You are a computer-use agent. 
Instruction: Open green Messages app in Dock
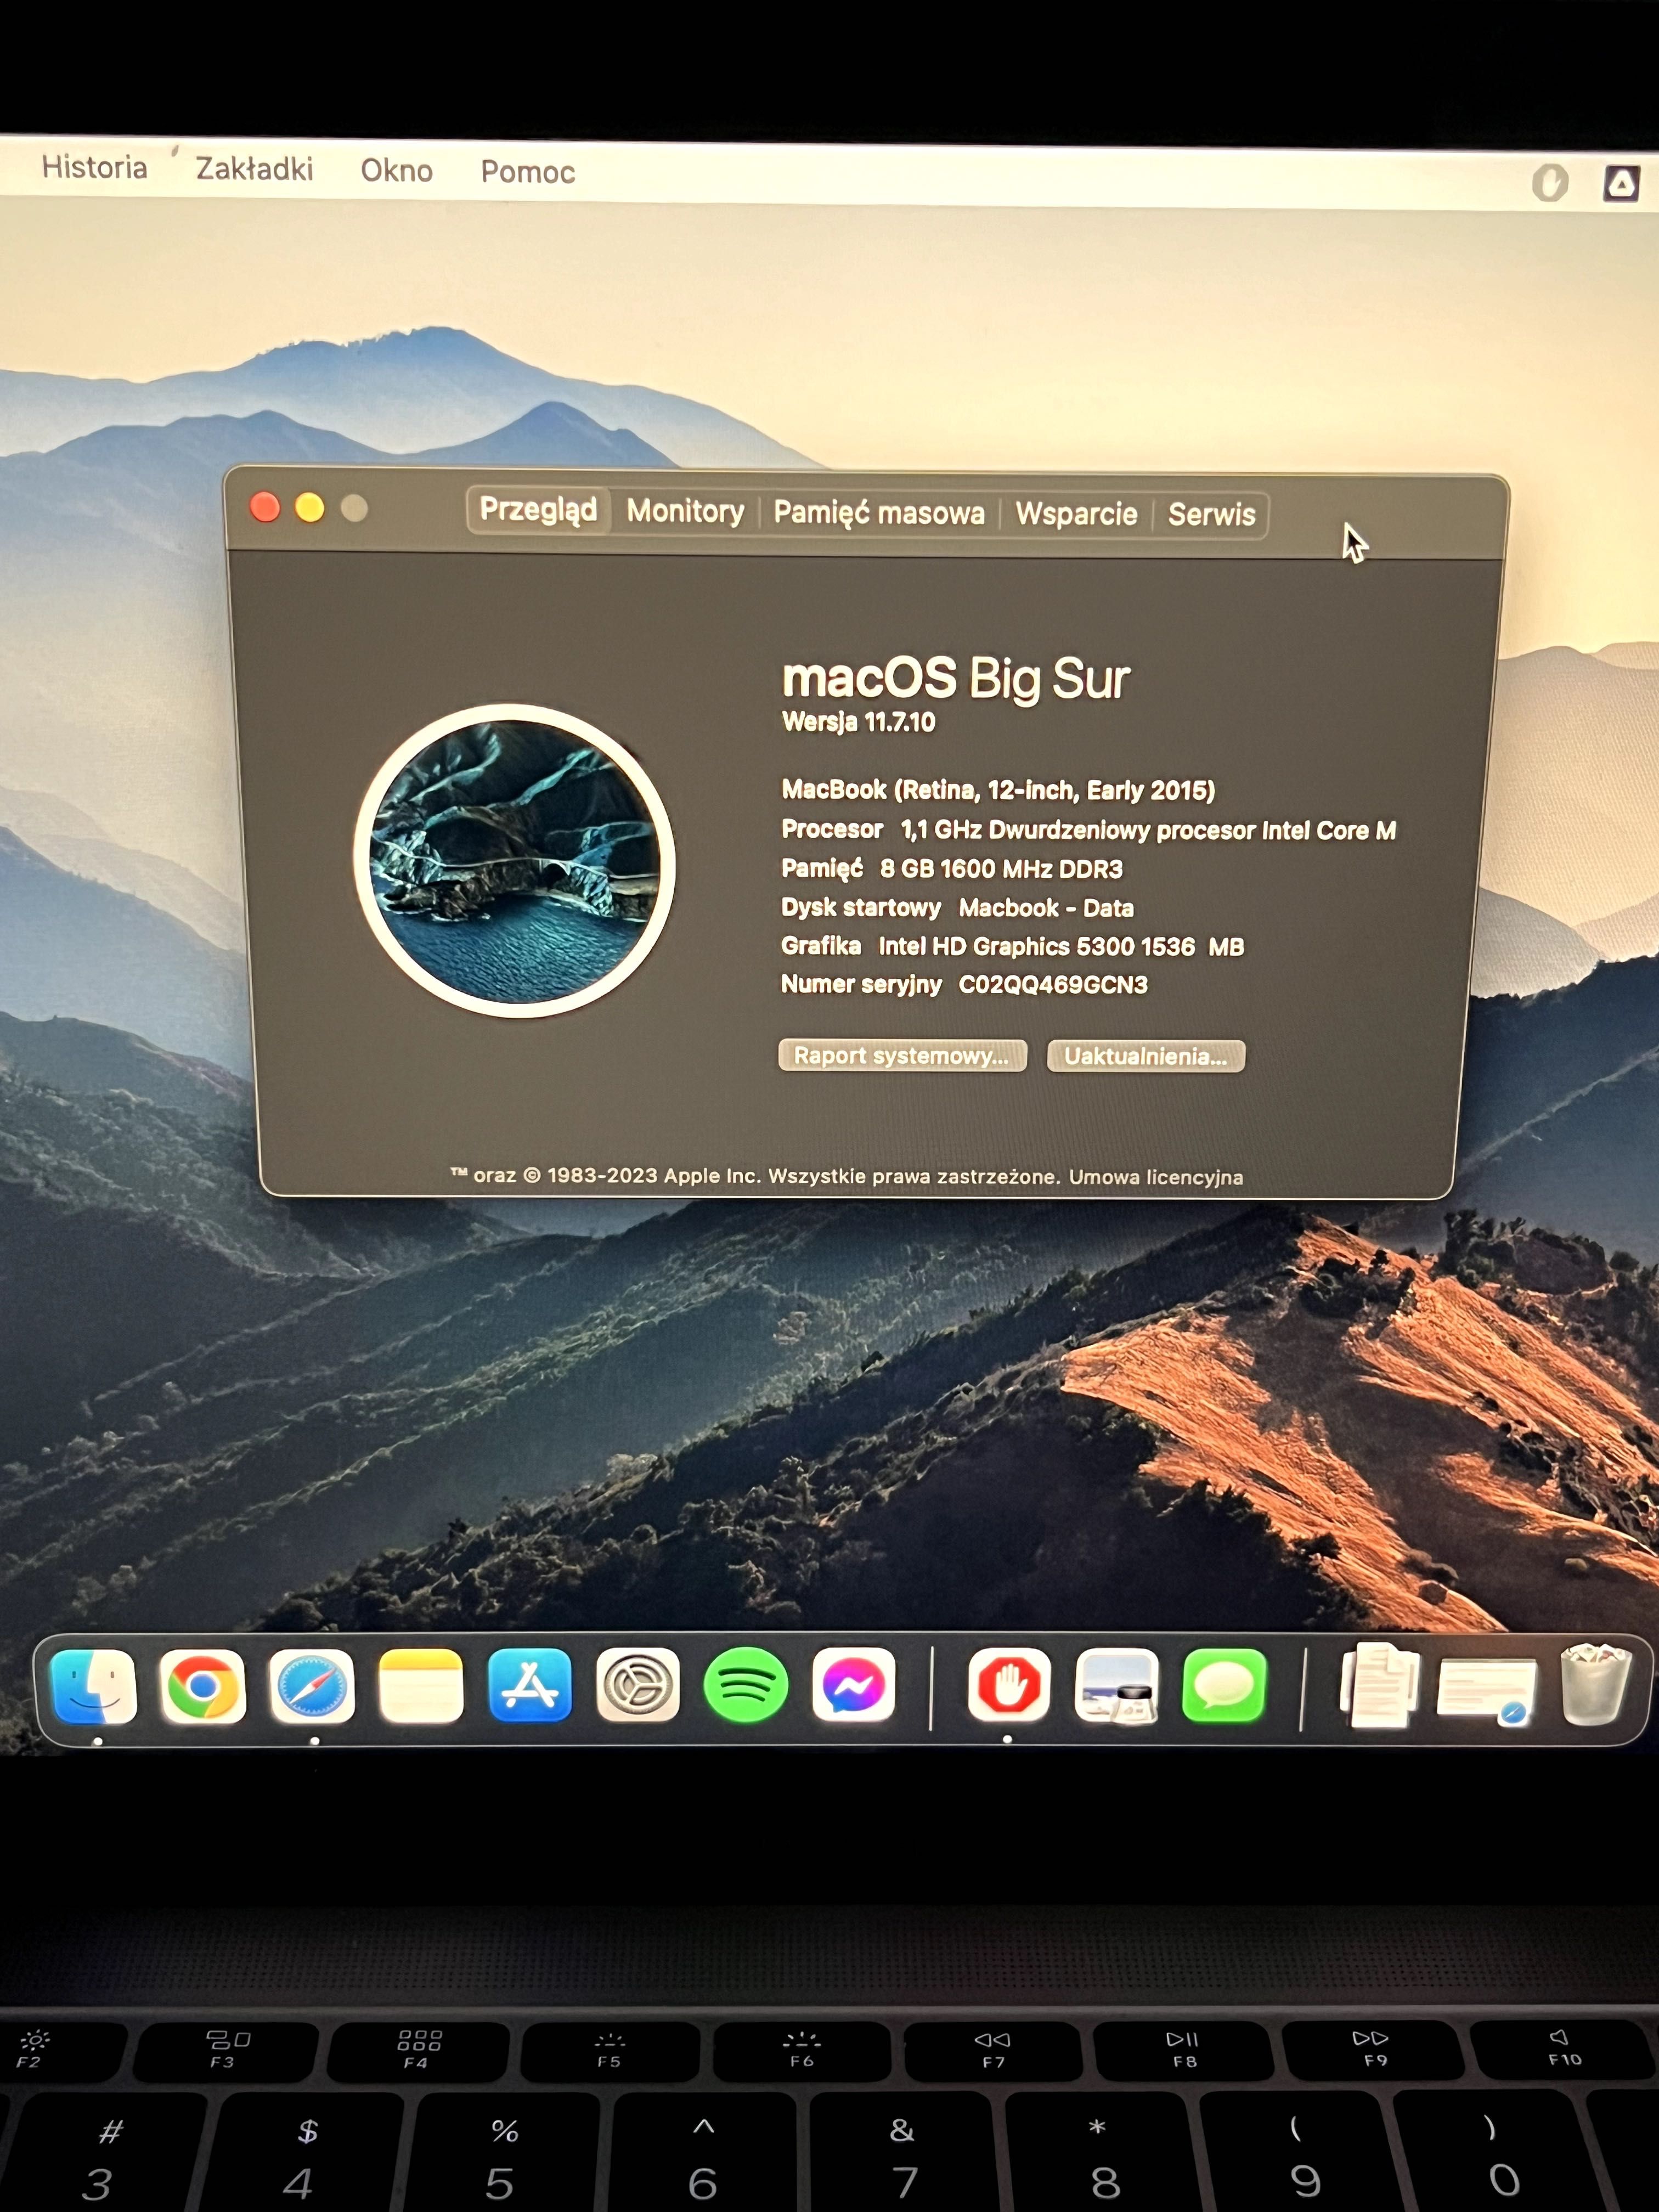click(x=1225, y=1687)
